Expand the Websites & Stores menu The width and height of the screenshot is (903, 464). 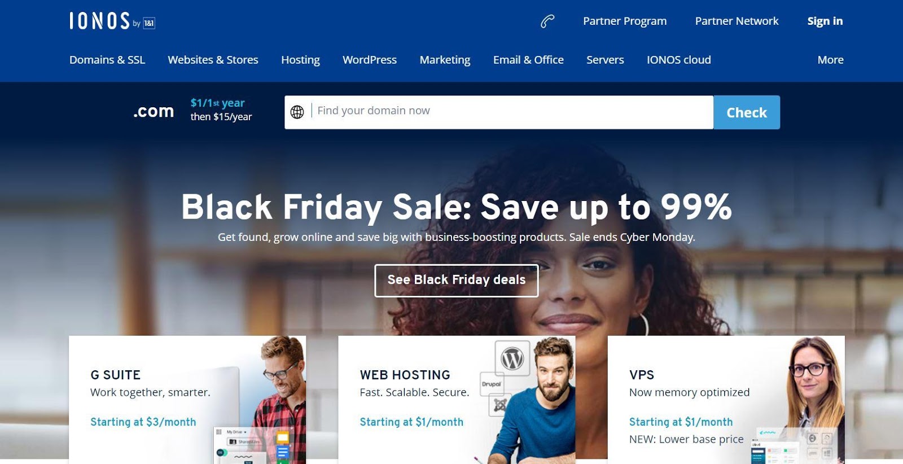213,60
